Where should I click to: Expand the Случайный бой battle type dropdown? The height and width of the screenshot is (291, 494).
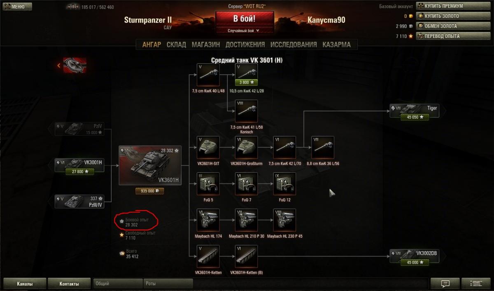point(245,31)
